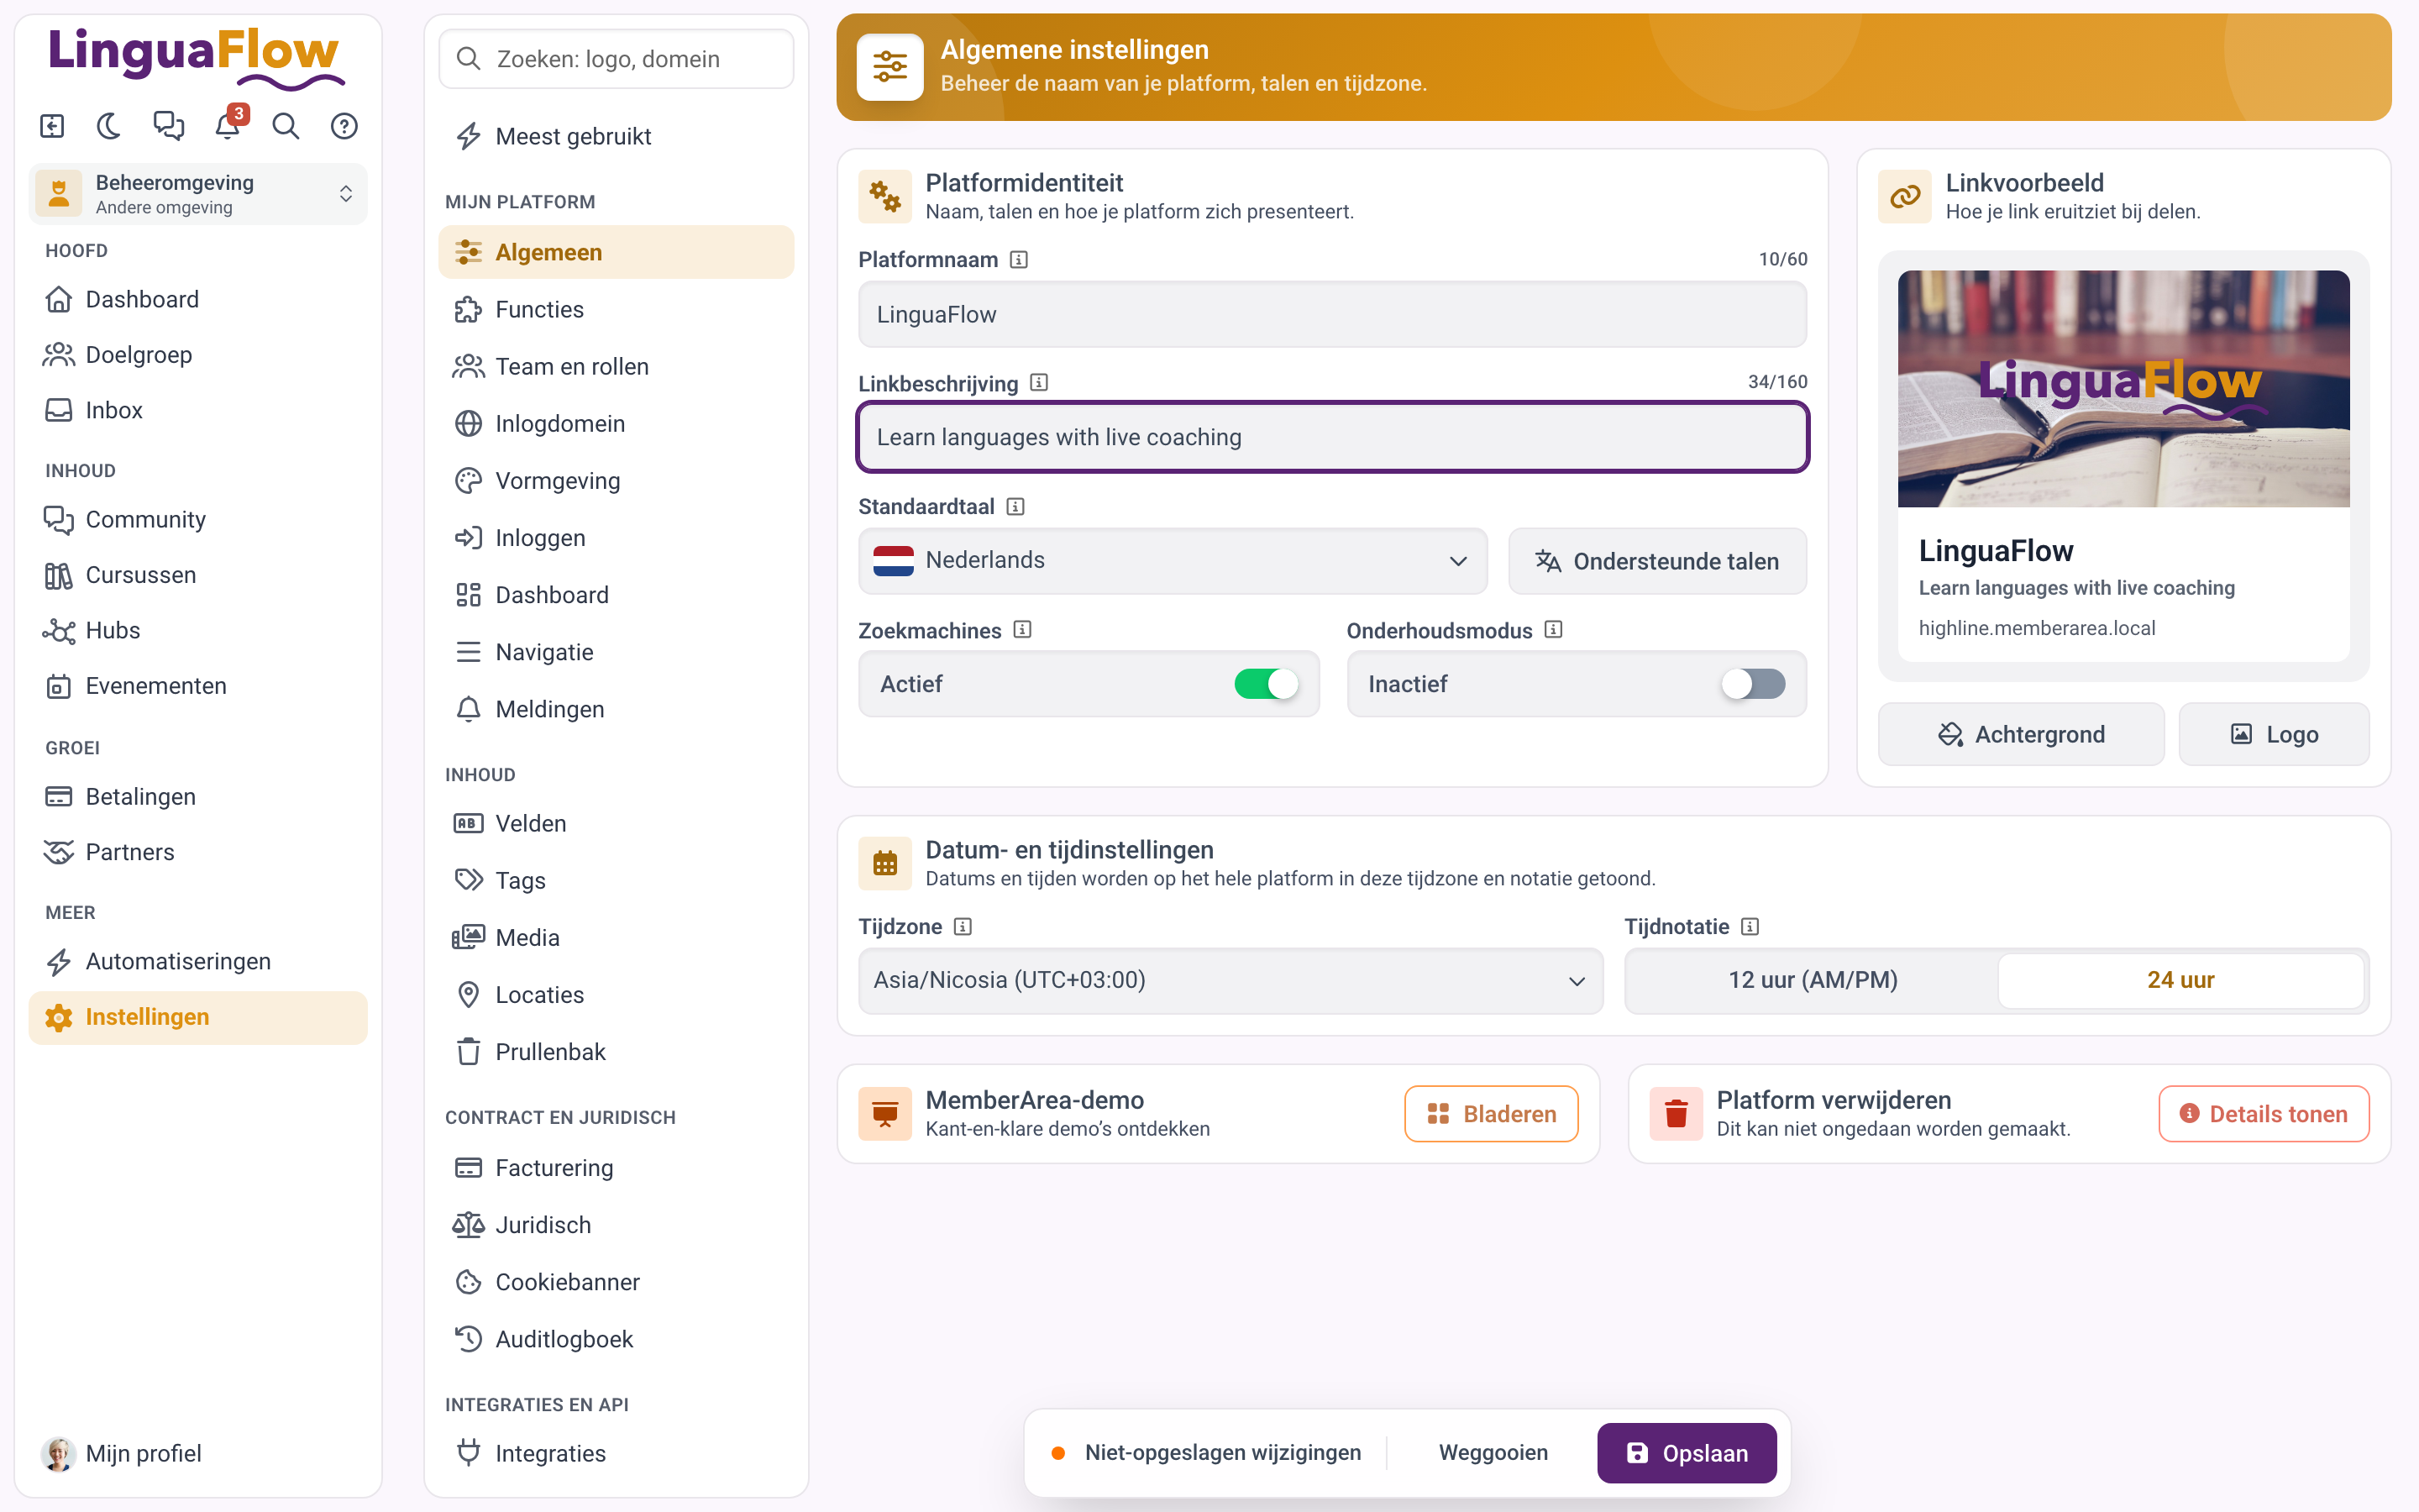Click the link preview book thumbnail

coord(2123,389)
